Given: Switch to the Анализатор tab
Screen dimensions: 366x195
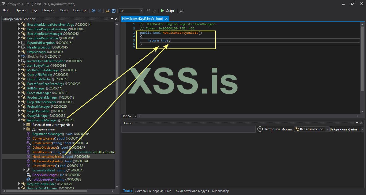Looking at the screenshot, I should (x=220, y=191).
